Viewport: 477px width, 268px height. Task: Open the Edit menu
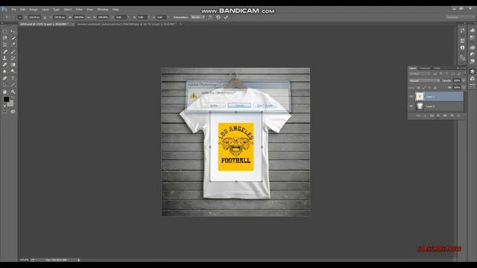click(x=22, y=10)
